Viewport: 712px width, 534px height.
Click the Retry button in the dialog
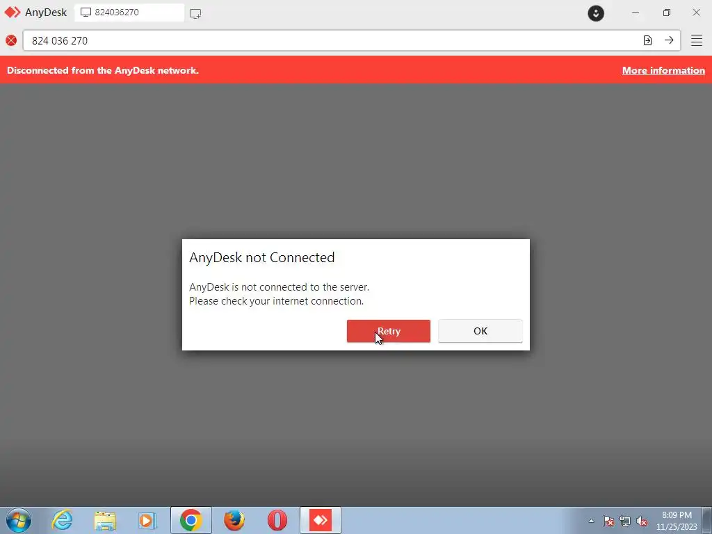pos(388,331)
